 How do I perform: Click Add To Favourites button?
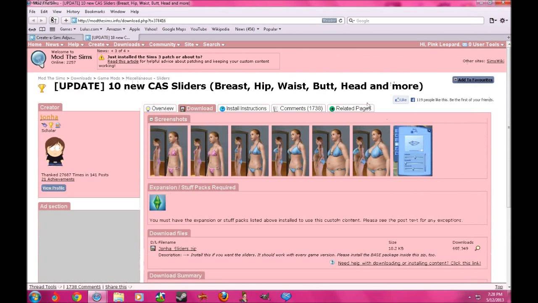pyautogui.click(x=473, y=80)
